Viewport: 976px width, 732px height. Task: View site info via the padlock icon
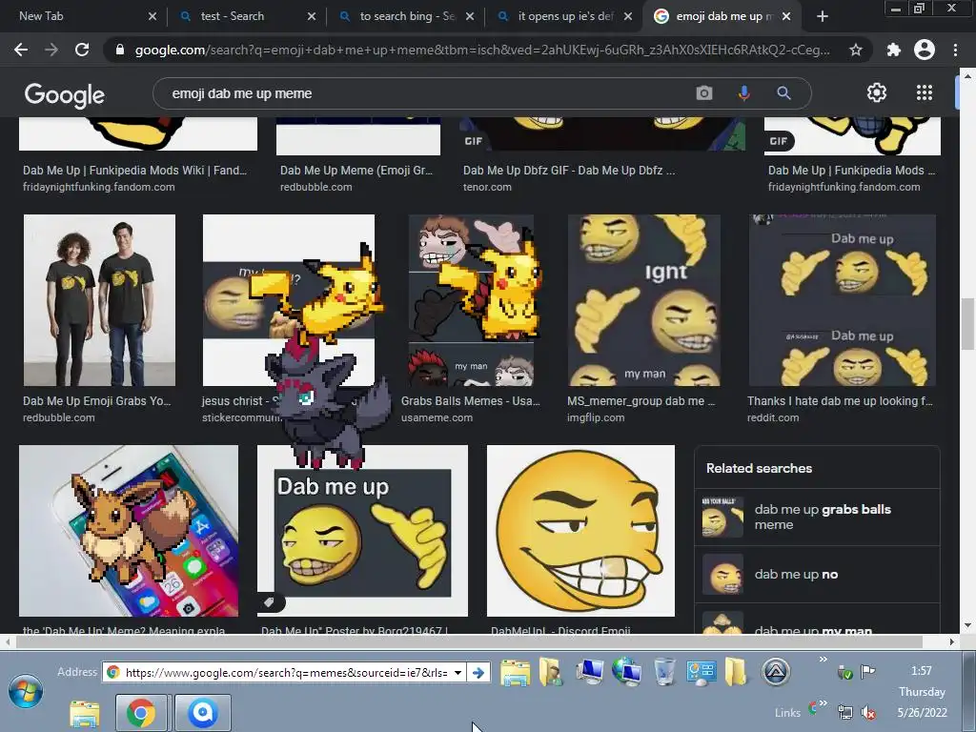coord(120,50)
